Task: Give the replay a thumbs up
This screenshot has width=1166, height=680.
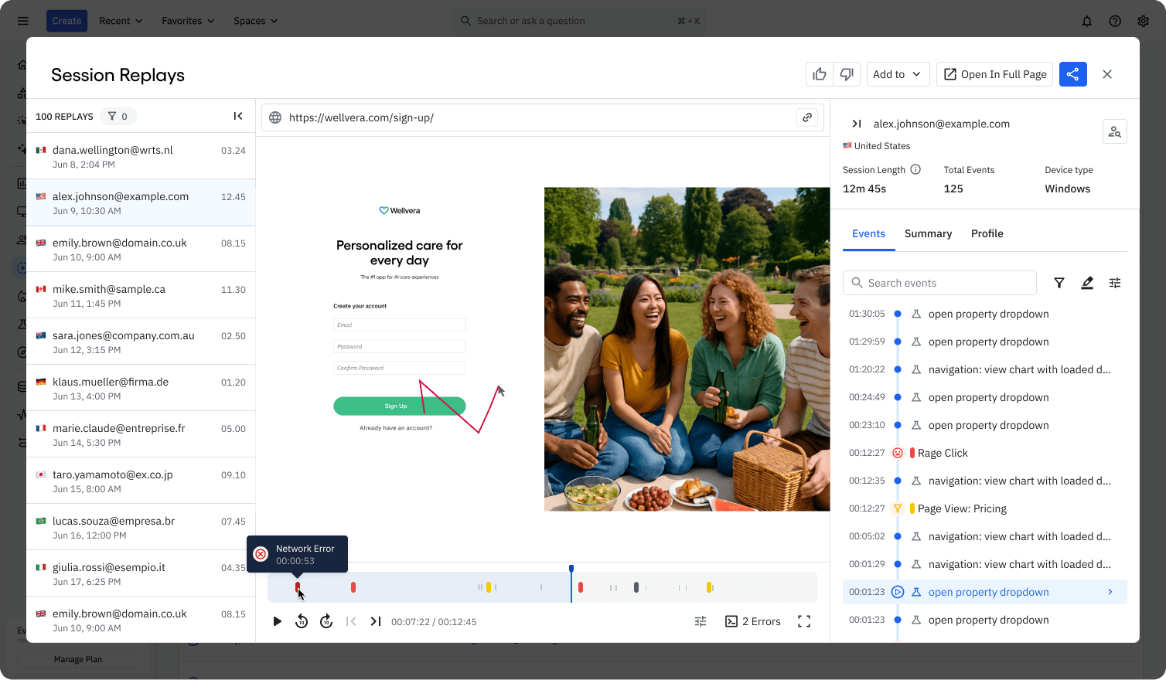Action: tap(820, 73)
